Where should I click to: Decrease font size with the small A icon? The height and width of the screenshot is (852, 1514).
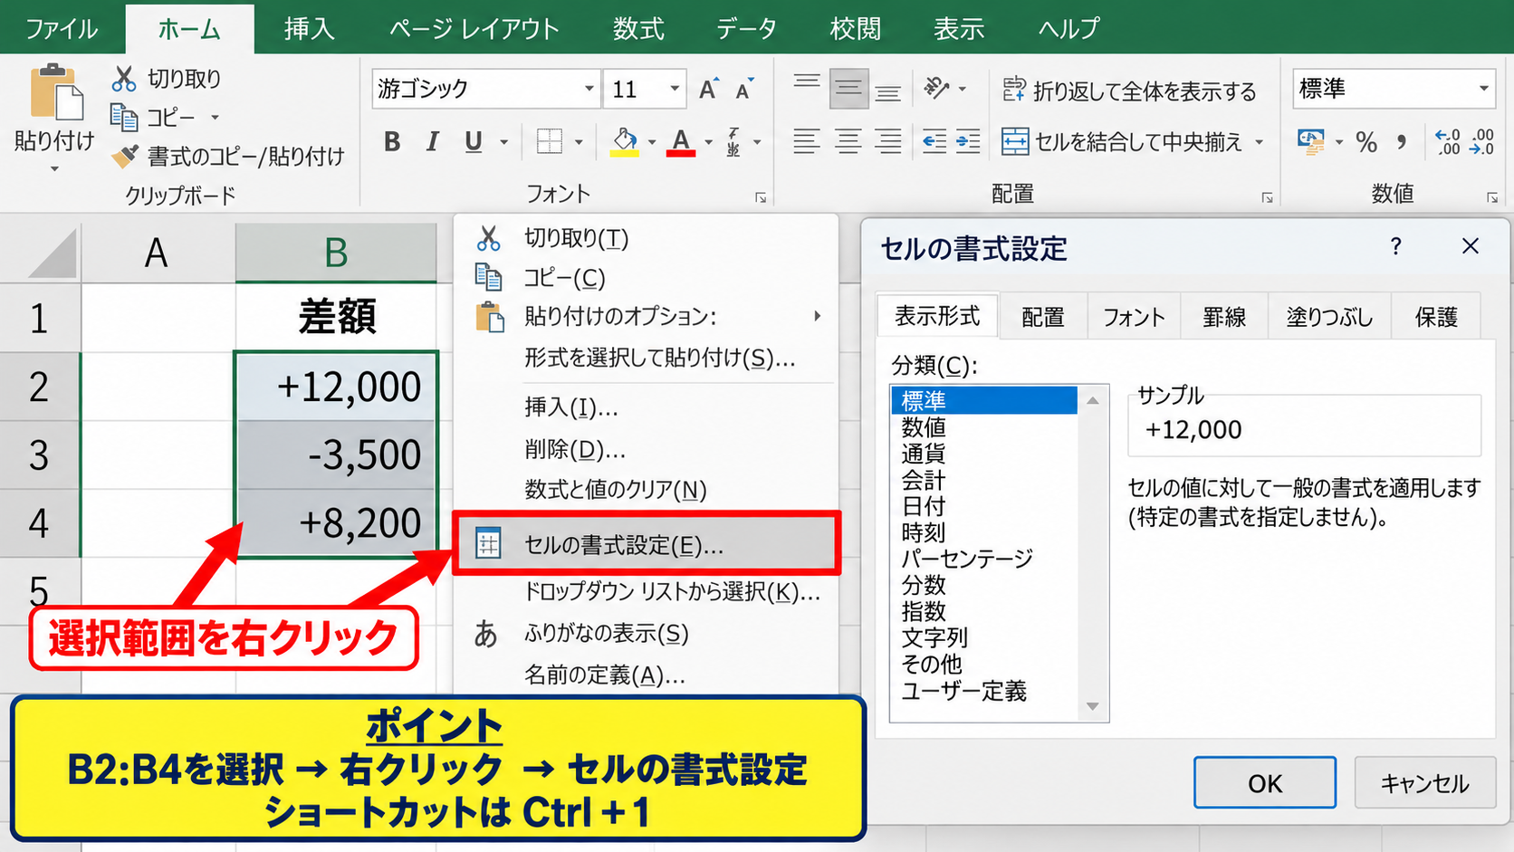tap(744, 90)
